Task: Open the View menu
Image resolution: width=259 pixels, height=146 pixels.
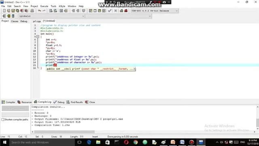Action: point(25,6)
